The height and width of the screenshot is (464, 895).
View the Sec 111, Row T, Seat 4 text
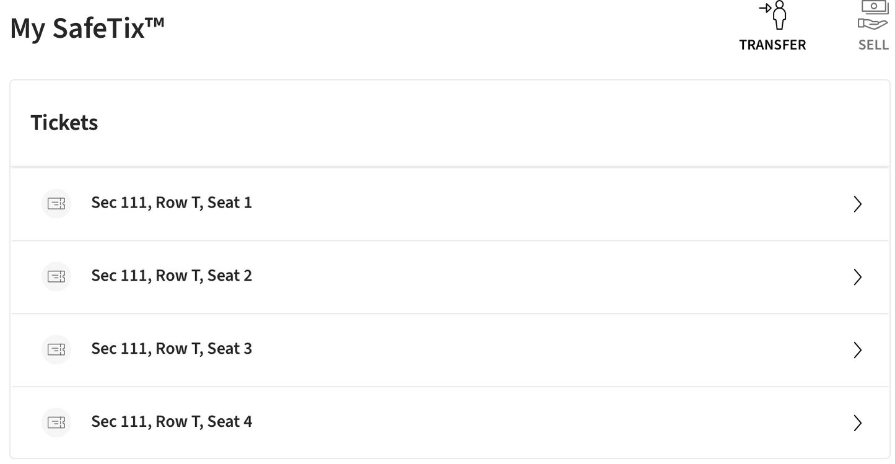(x=172, y=422)
